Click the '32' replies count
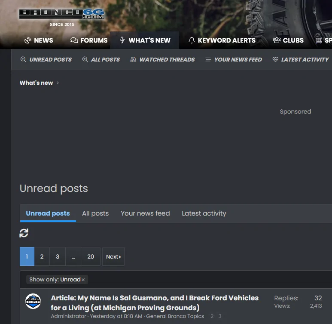 coord(318,298)
